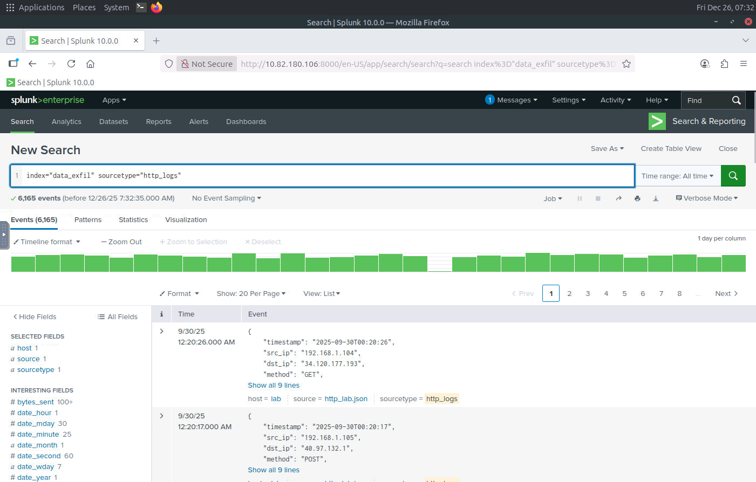The image size is (756, 482).
Task: Go to results page 2
Action: tap(569, 293)
